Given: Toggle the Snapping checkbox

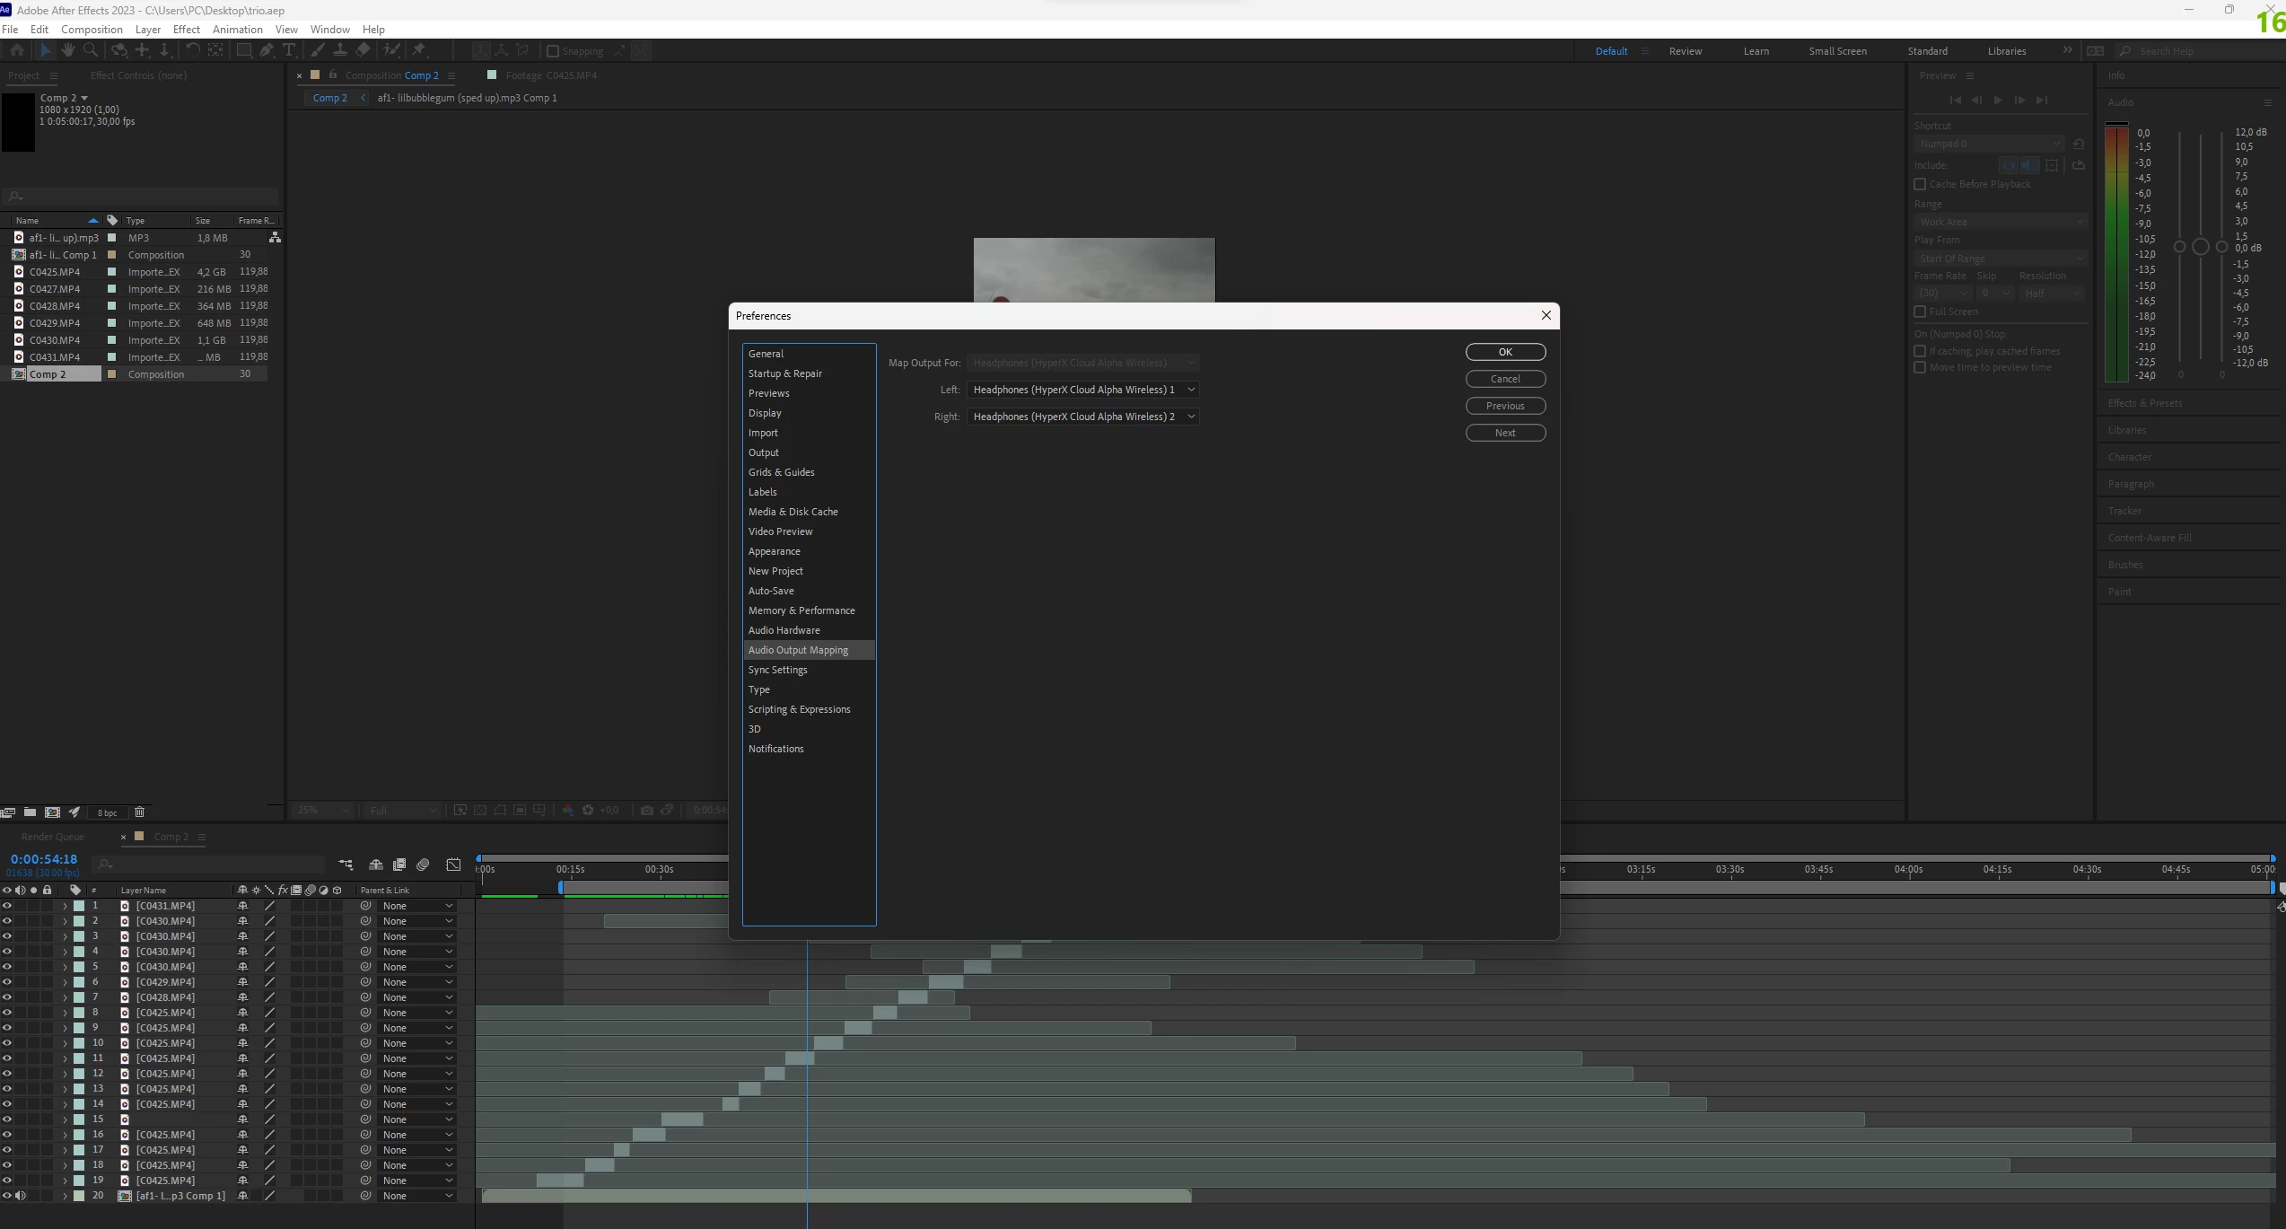Looking at the screenshot, I should coord(553,51).
